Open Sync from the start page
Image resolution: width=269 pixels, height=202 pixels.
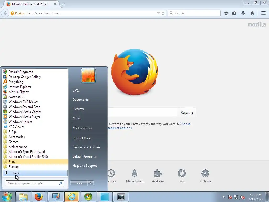pos(182,176)
